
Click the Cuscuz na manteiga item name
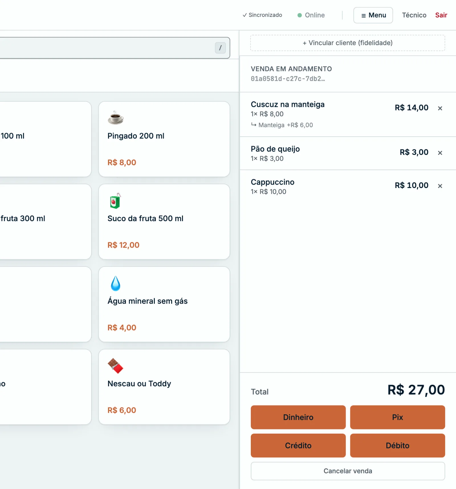click(x=288, y=104)
